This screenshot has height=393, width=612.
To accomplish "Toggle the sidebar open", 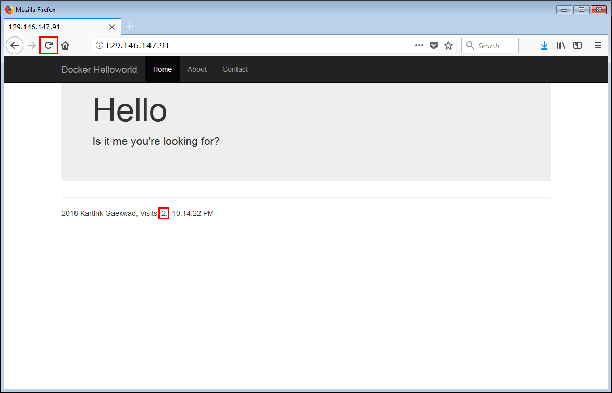I will tap(578, 45).
